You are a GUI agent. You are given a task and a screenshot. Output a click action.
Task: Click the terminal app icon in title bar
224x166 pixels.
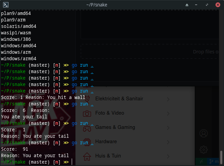pos(5,5)
